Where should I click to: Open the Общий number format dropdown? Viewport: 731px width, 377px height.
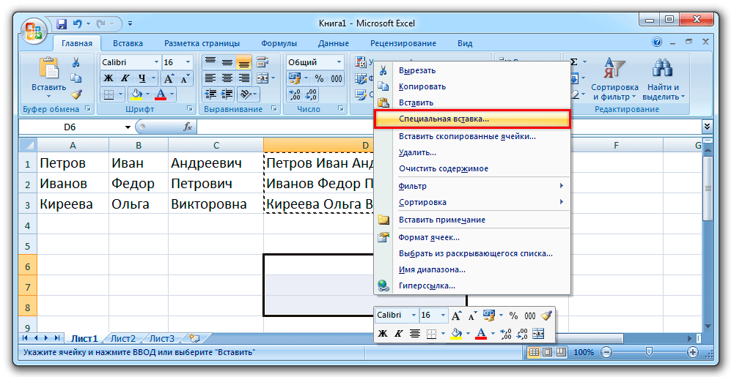(339, 62)
